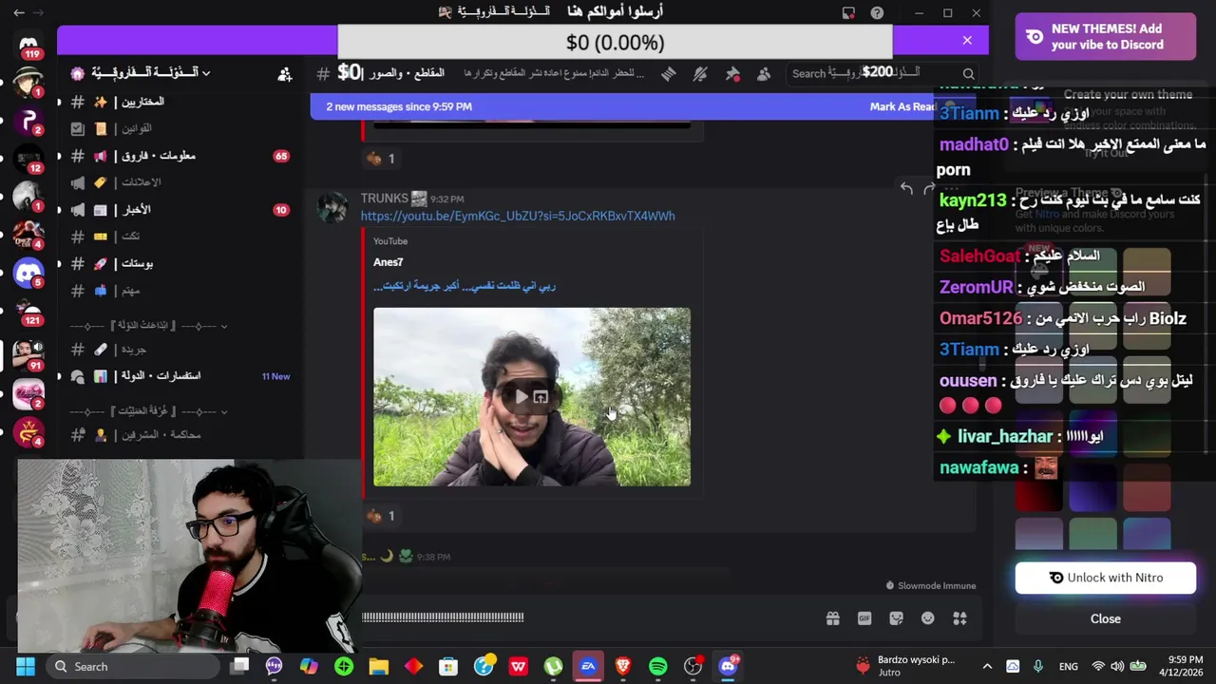This screenshot has height=684, width=1216.
Task: Expand the server name dropdown
Action: pyautogui.click(x=205, y=73)
